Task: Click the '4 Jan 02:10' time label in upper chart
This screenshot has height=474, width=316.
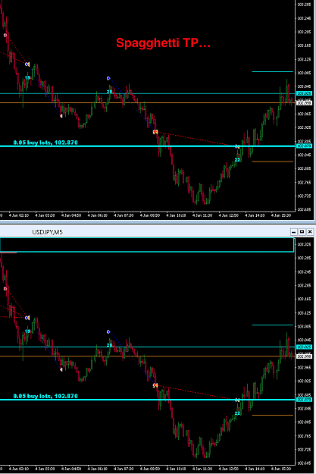Action: pos(19,215)
